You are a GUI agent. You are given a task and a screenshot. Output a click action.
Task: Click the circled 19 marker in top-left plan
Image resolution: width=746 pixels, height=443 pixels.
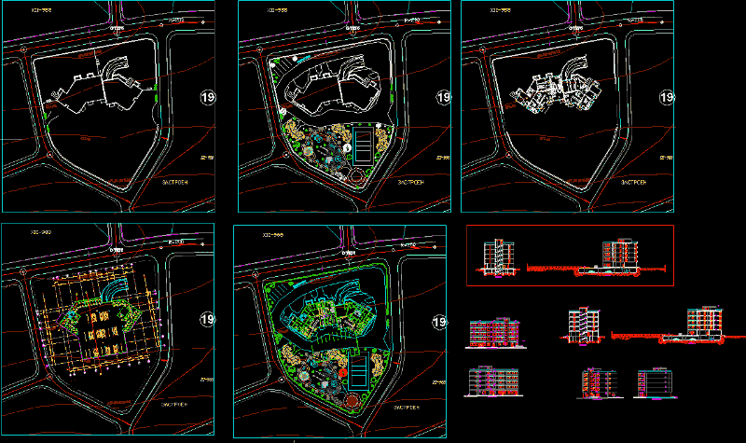coord(209,97)
